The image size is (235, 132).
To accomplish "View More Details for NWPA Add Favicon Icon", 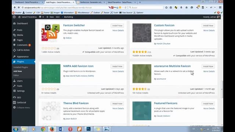I will coord(118,71).
